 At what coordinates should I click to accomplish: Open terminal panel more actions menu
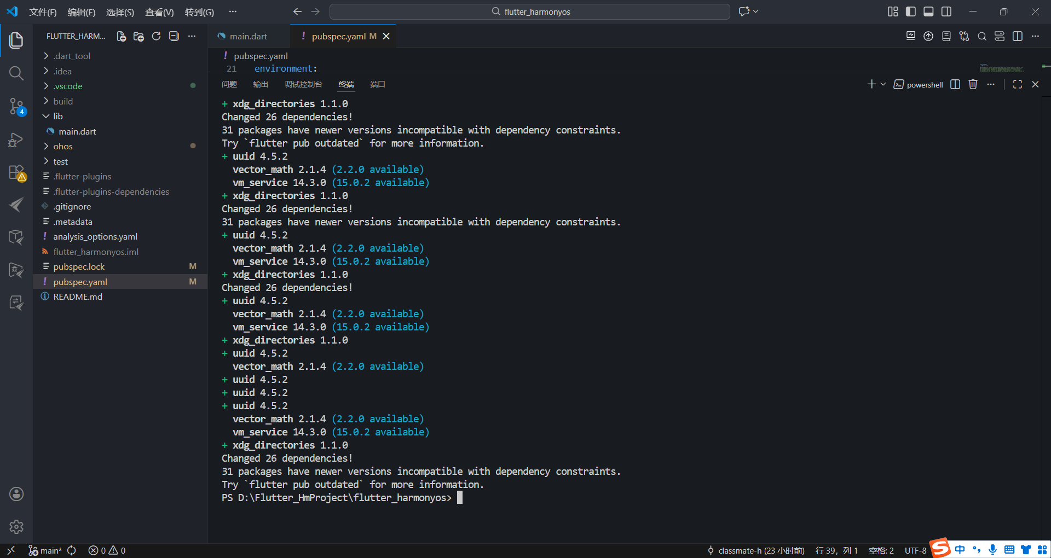(x=991, y=84)
